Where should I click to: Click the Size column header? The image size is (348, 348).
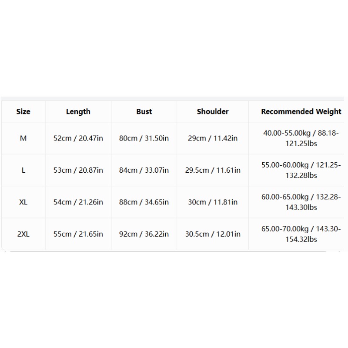[23, 111]
